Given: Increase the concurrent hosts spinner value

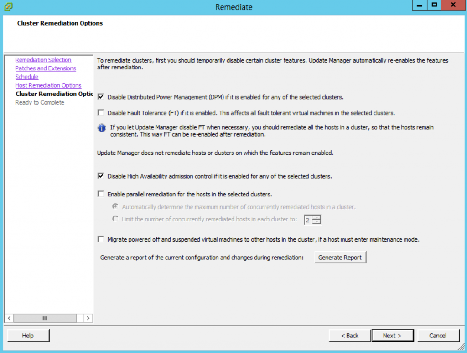Looking at the screenshot, I should point(317,218).
